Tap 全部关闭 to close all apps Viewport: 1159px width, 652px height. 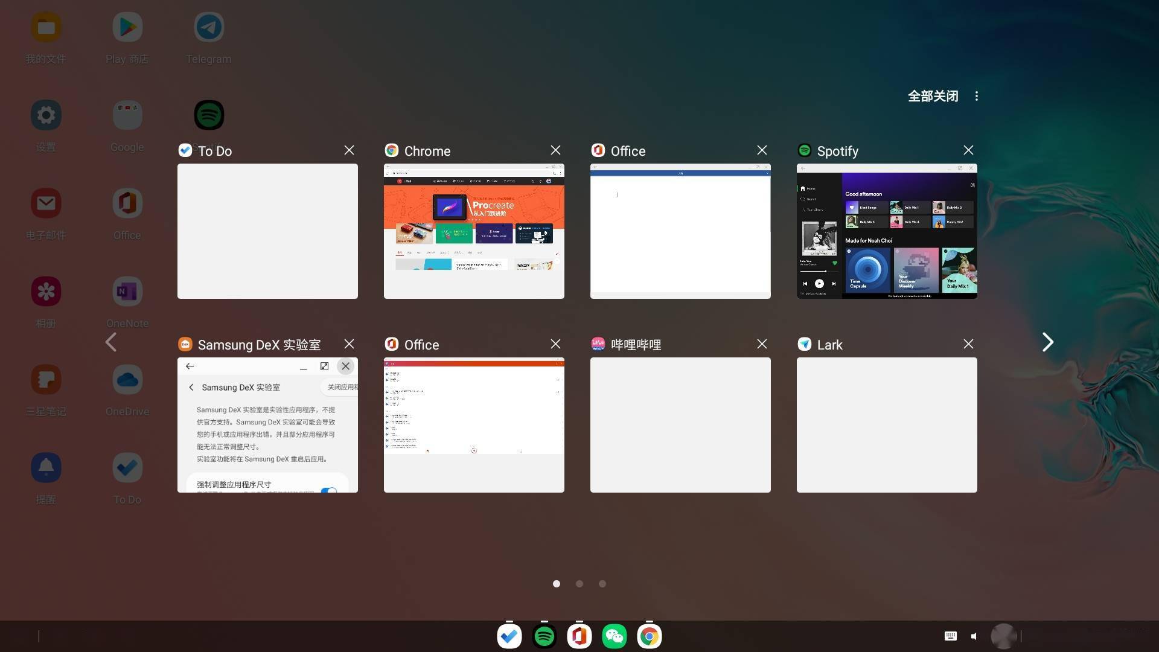pyautogui.click(x=933, y=96)
